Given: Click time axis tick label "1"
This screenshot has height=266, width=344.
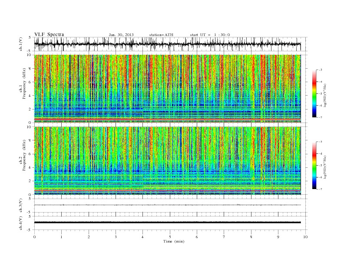Looking at the screenshot, I should point(61,237).
